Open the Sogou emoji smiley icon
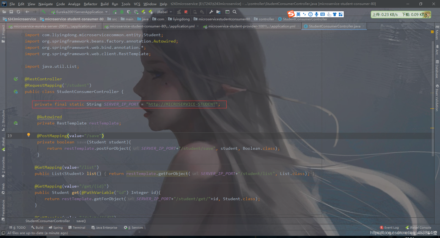The image size is (440, 238). click(x=310, y=14)
